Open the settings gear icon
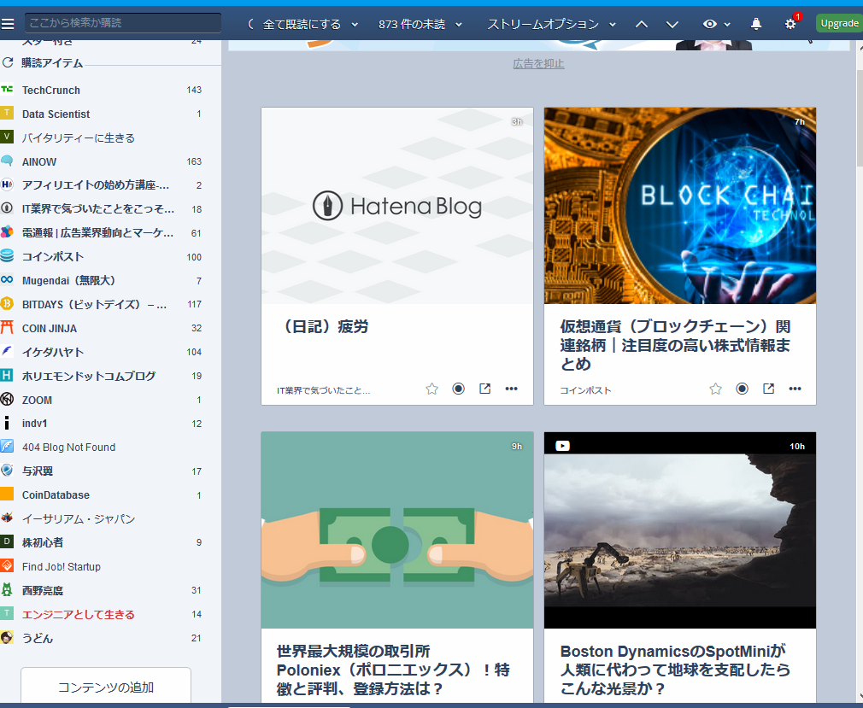 click(x=790, y=24)
